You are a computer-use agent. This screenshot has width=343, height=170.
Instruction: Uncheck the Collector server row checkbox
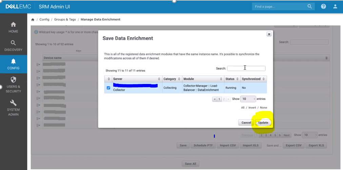pos(108,88)
